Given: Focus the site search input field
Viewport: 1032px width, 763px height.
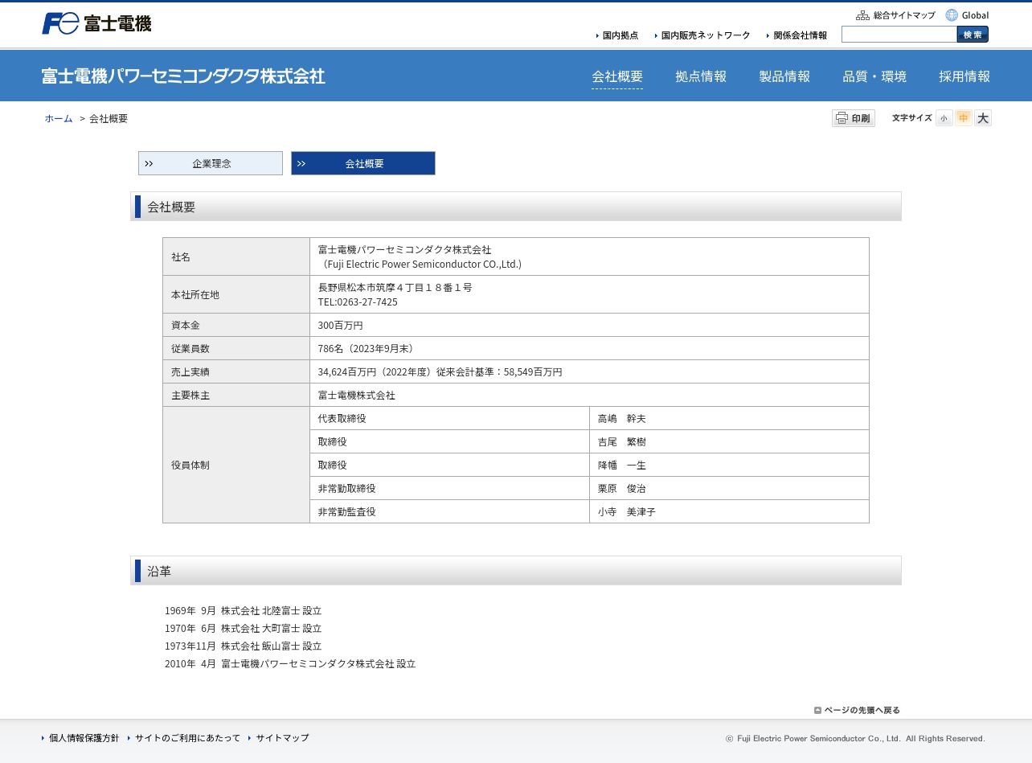Looking at the screenshot, I should pyautogui.click(x=899, y=35).
